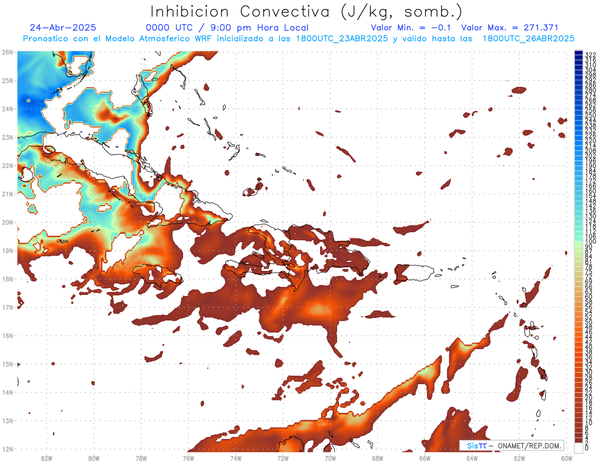Click the "SisTT - ONAMET/REP.DOM." credit label
The height and width of the screenshot is (465, 602).
pyautogui.click(x=512, y=445)
